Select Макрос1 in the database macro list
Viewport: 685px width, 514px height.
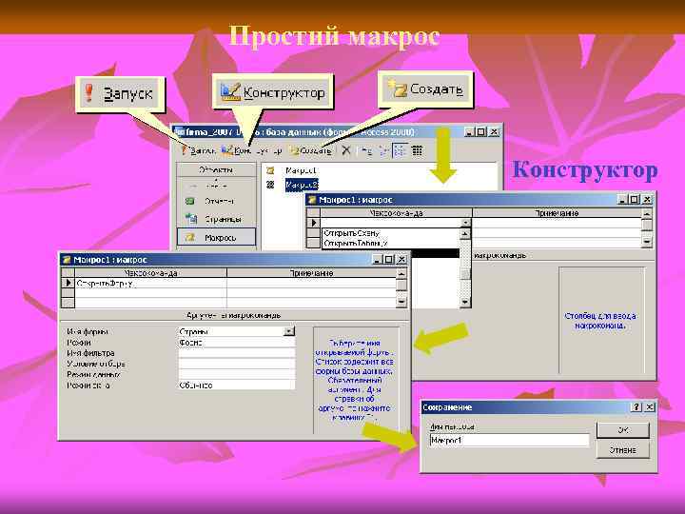301,170
